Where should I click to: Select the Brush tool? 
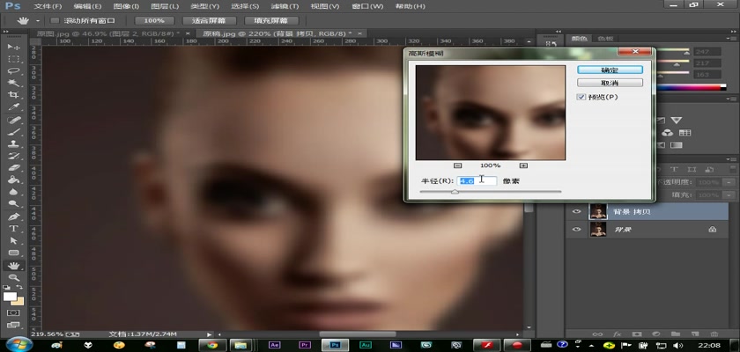(13, 132)
